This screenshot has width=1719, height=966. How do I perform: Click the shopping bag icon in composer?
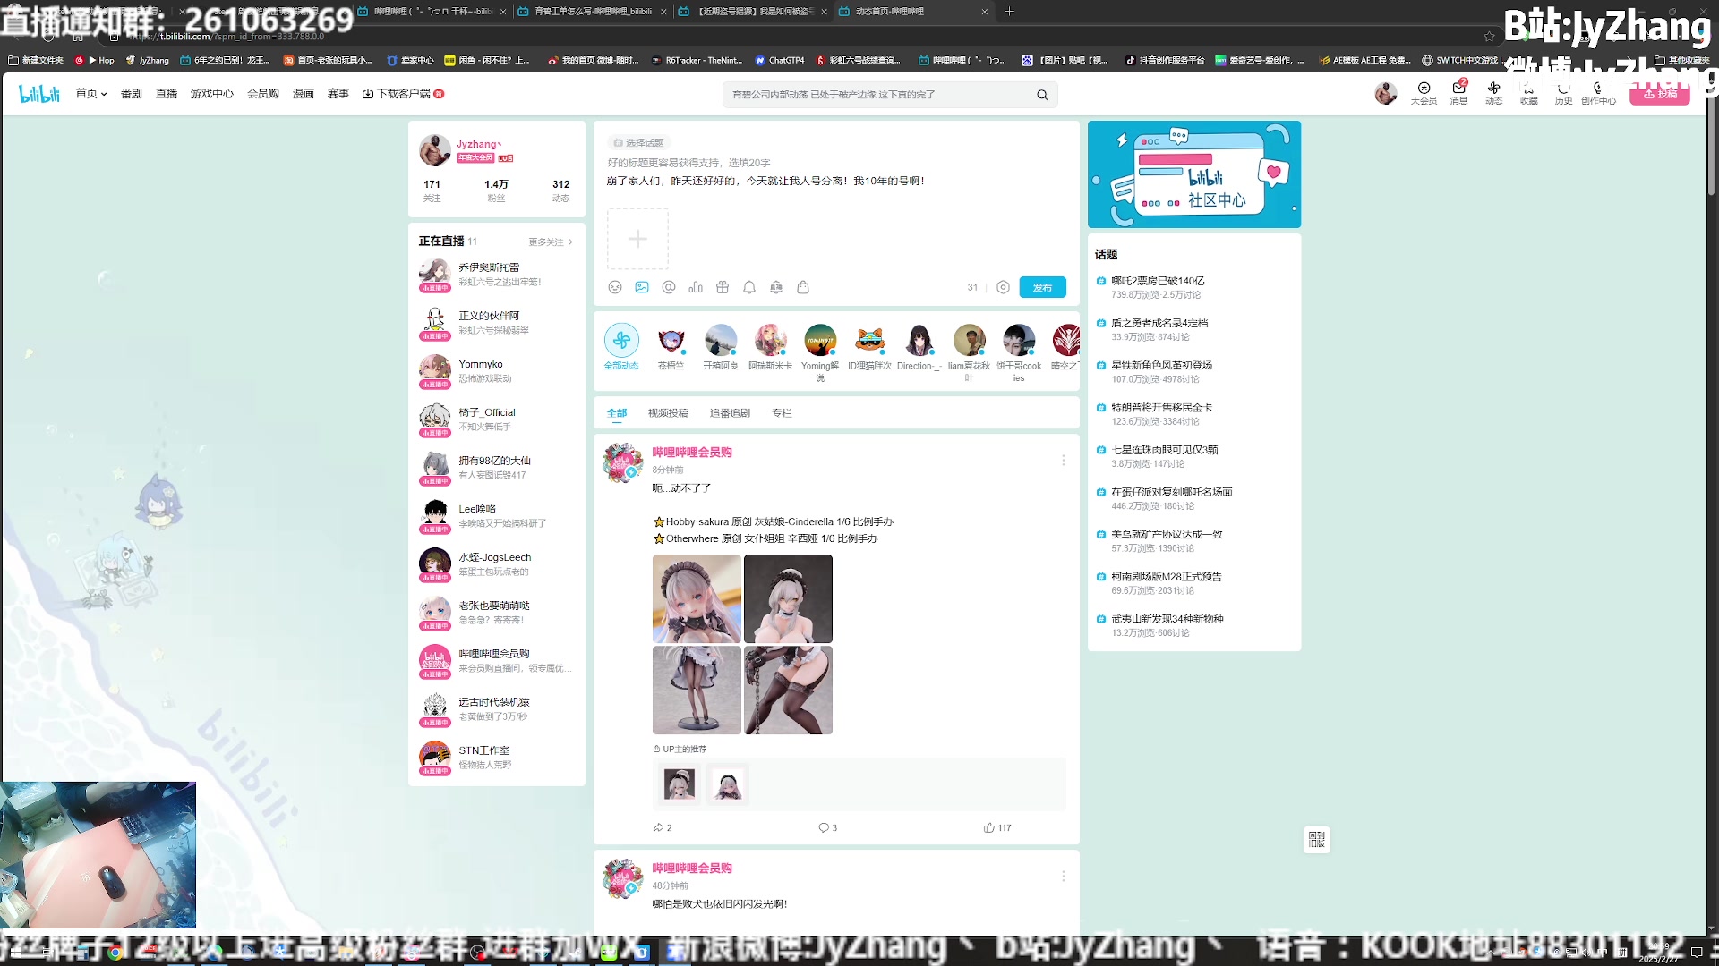[803, 287]
